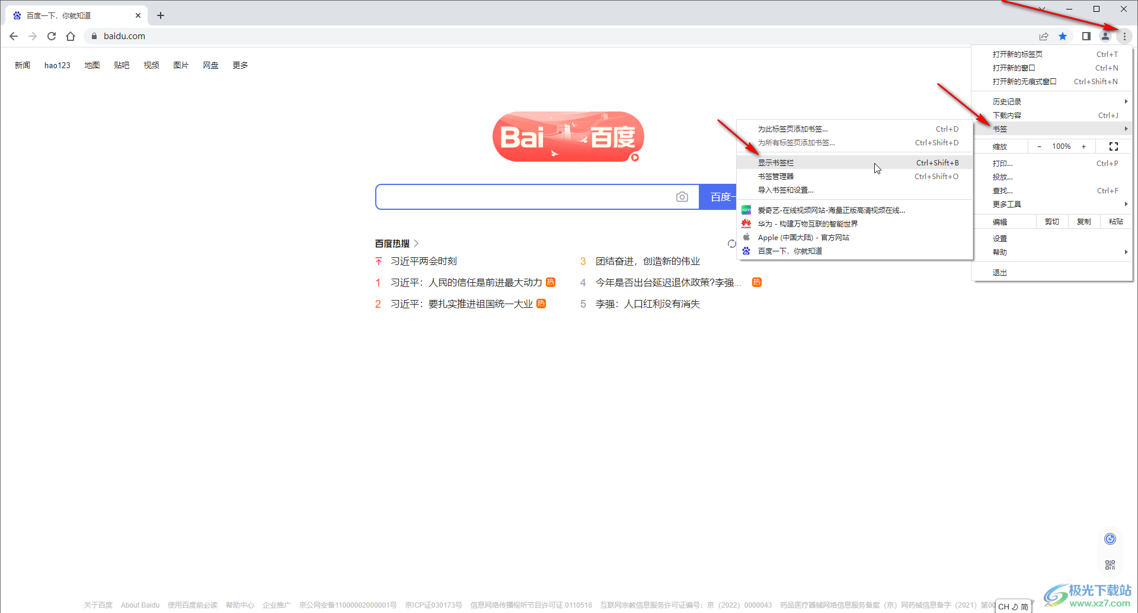Click the browser back arrow
The image size is (1138, 613).
click(14, 36)
